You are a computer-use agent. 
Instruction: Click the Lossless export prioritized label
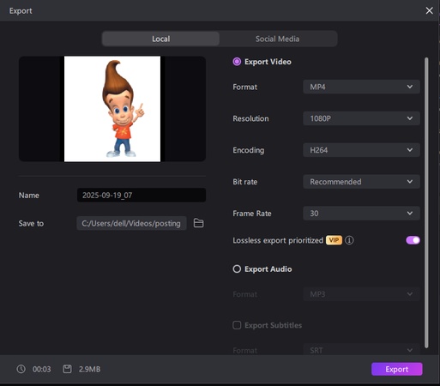[278, 240]
